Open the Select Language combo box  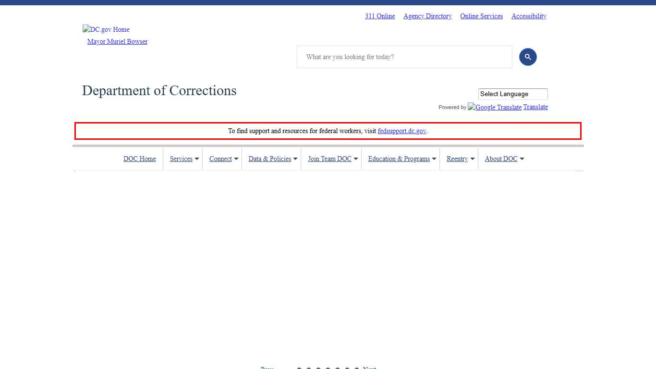(512, 94)
